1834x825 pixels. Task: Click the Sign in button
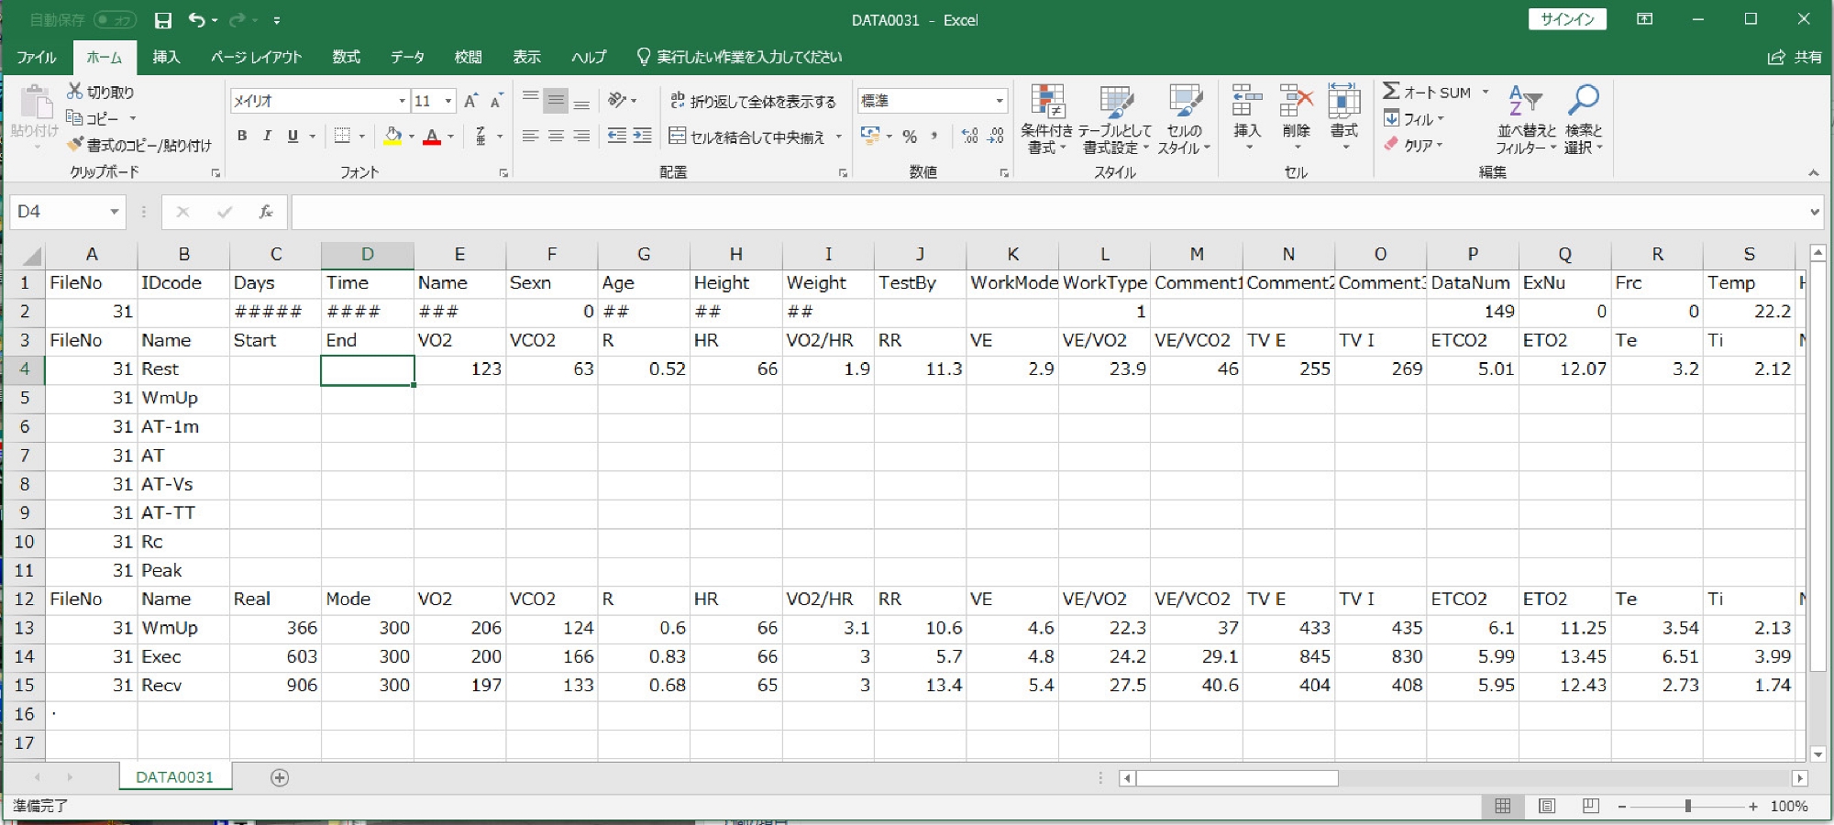point(1566,19)
